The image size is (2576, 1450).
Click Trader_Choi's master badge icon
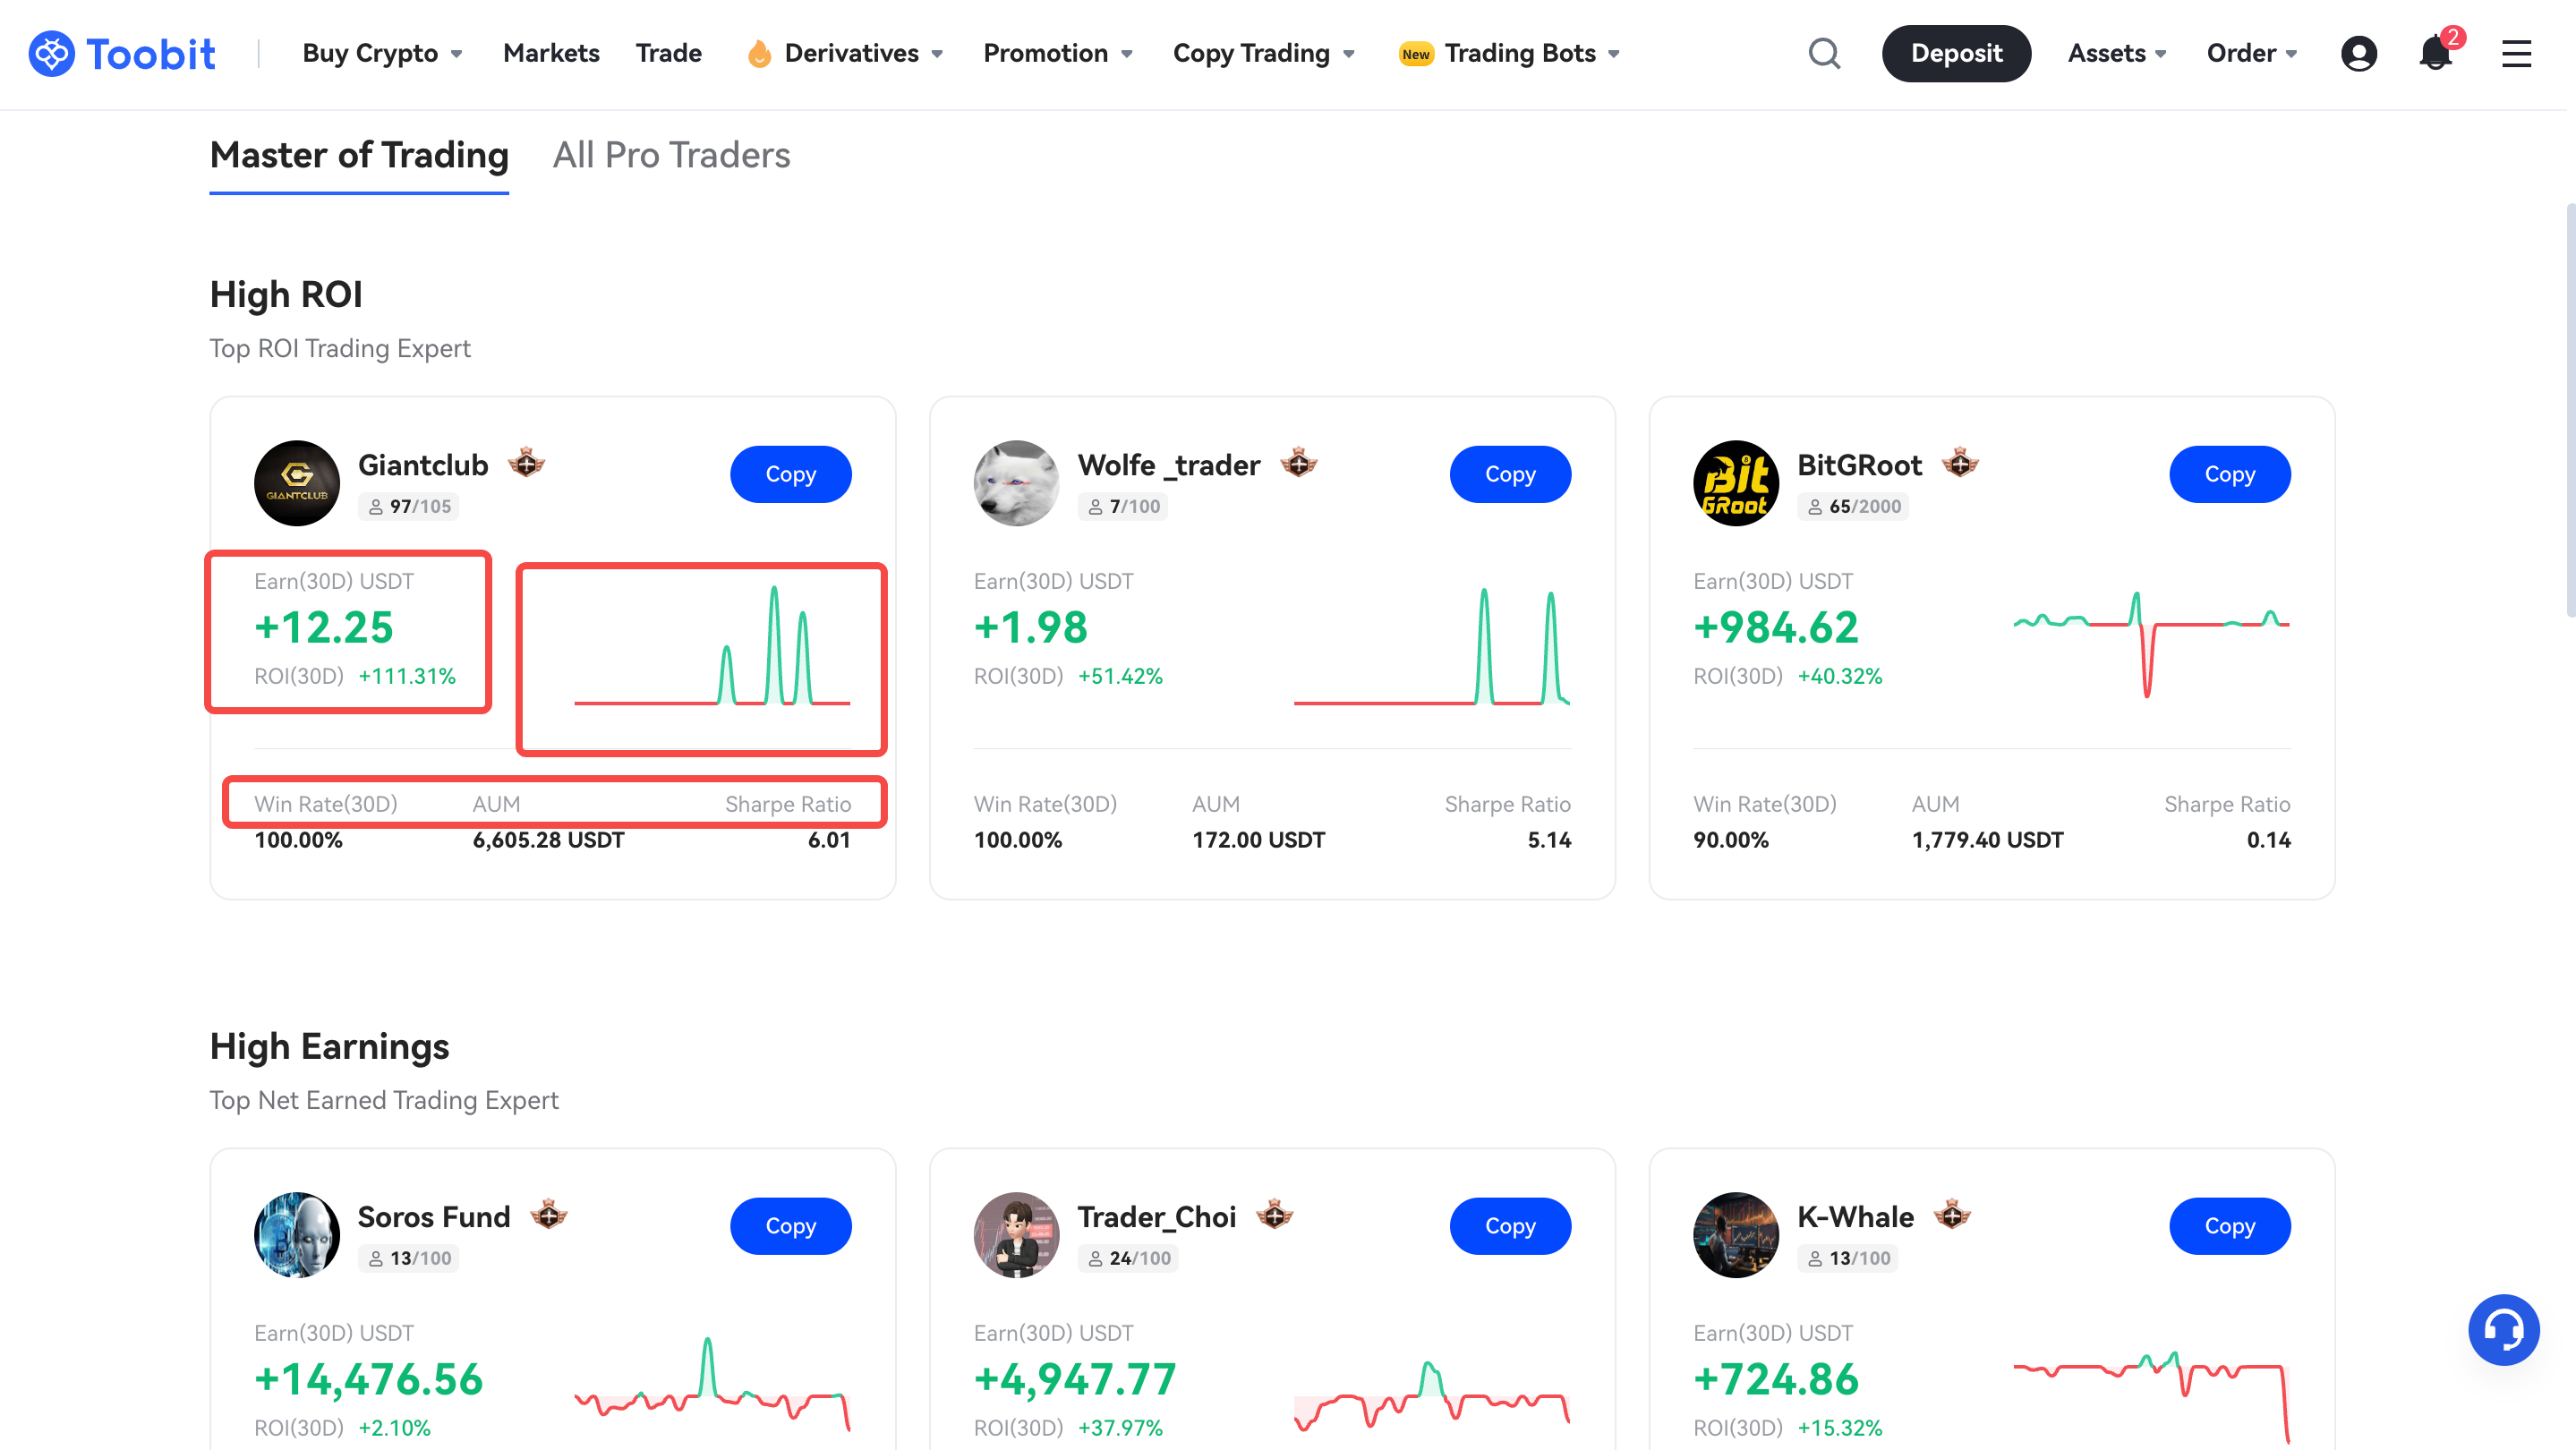click(1274, 1215)
